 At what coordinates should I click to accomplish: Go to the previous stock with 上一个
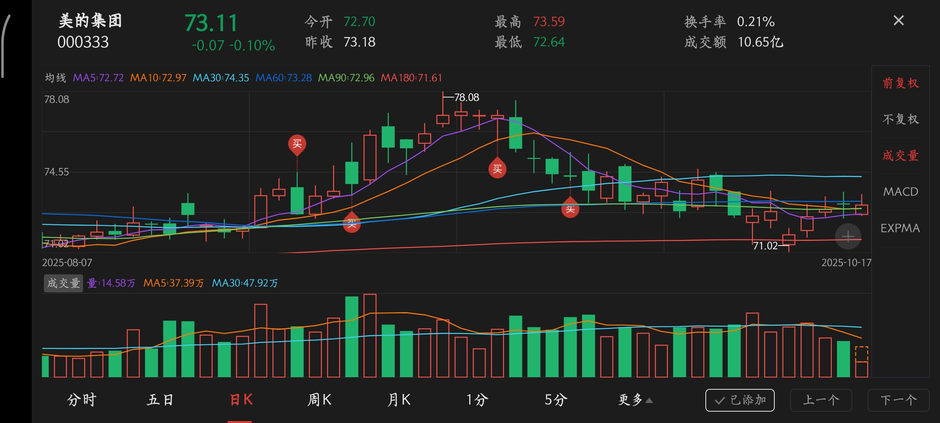pyautogui.click(x=821, y=400)
